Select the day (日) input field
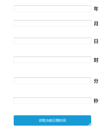This screenshot has width=110, height=137. point(52,41)
